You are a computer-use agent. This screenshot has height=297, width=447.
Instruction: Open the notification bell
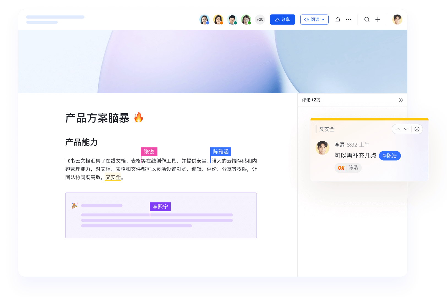tap(337, 20)
